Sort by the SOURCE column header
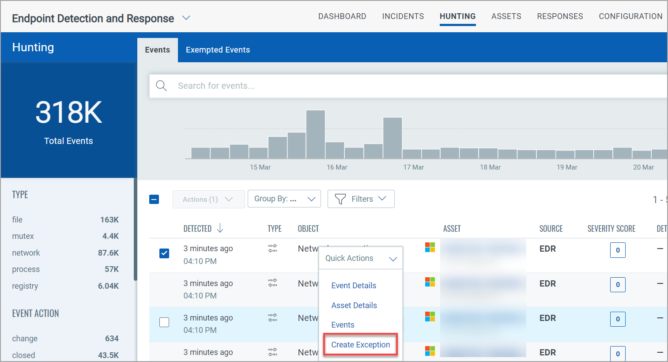Image resolution: width=668 pixels, height=362 pixels. 551,229
